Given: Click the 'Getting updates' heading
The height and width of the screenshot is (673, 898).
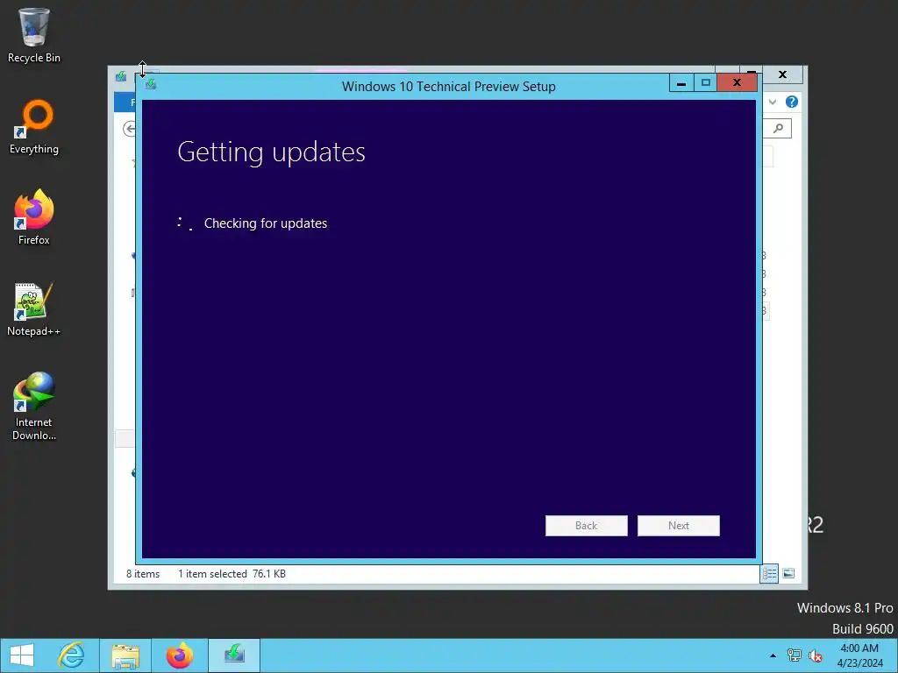Looking at the screenshot, I should coord(272,152).
